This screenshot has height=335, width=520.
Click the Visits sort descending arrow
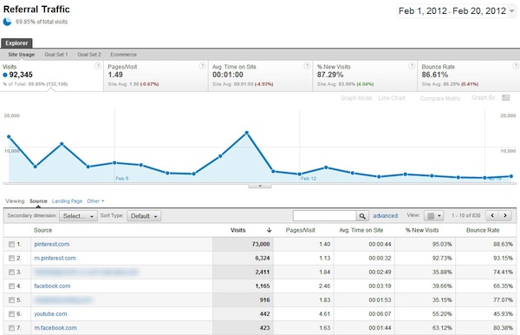(270, 230)
